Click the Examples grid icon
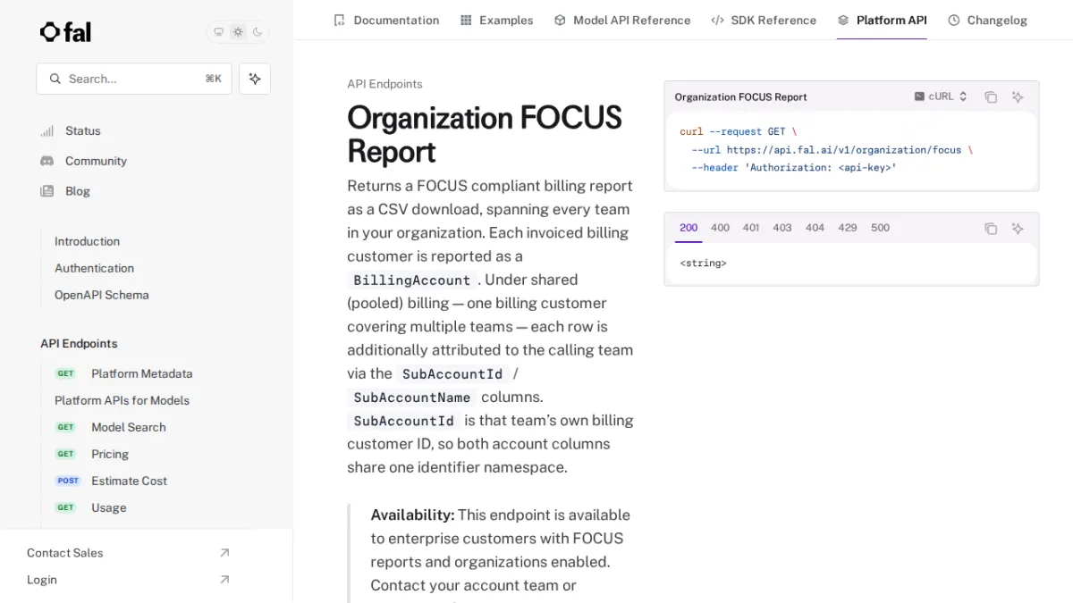The image size is (1073, 603). [466, 20]
